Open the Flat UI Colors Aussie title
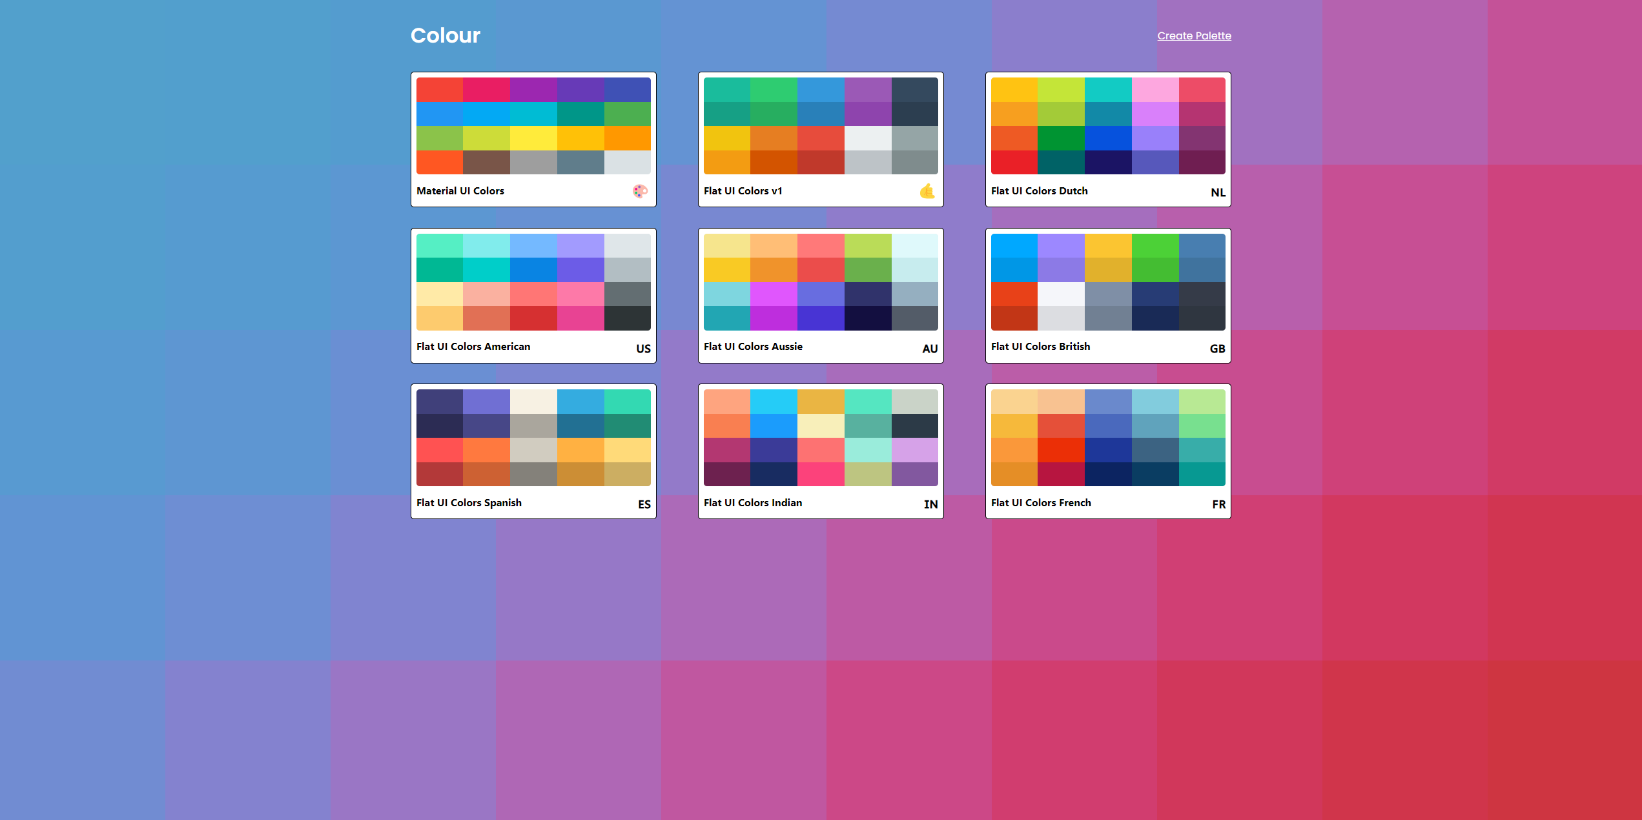The width and height of the screenshot is (1642, 820). coord(753,346)
